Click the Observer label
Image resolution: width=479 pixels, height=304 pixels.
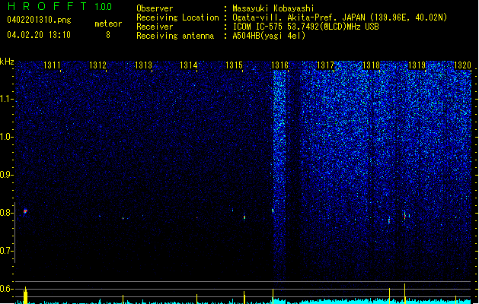click(x=155, y=8)
